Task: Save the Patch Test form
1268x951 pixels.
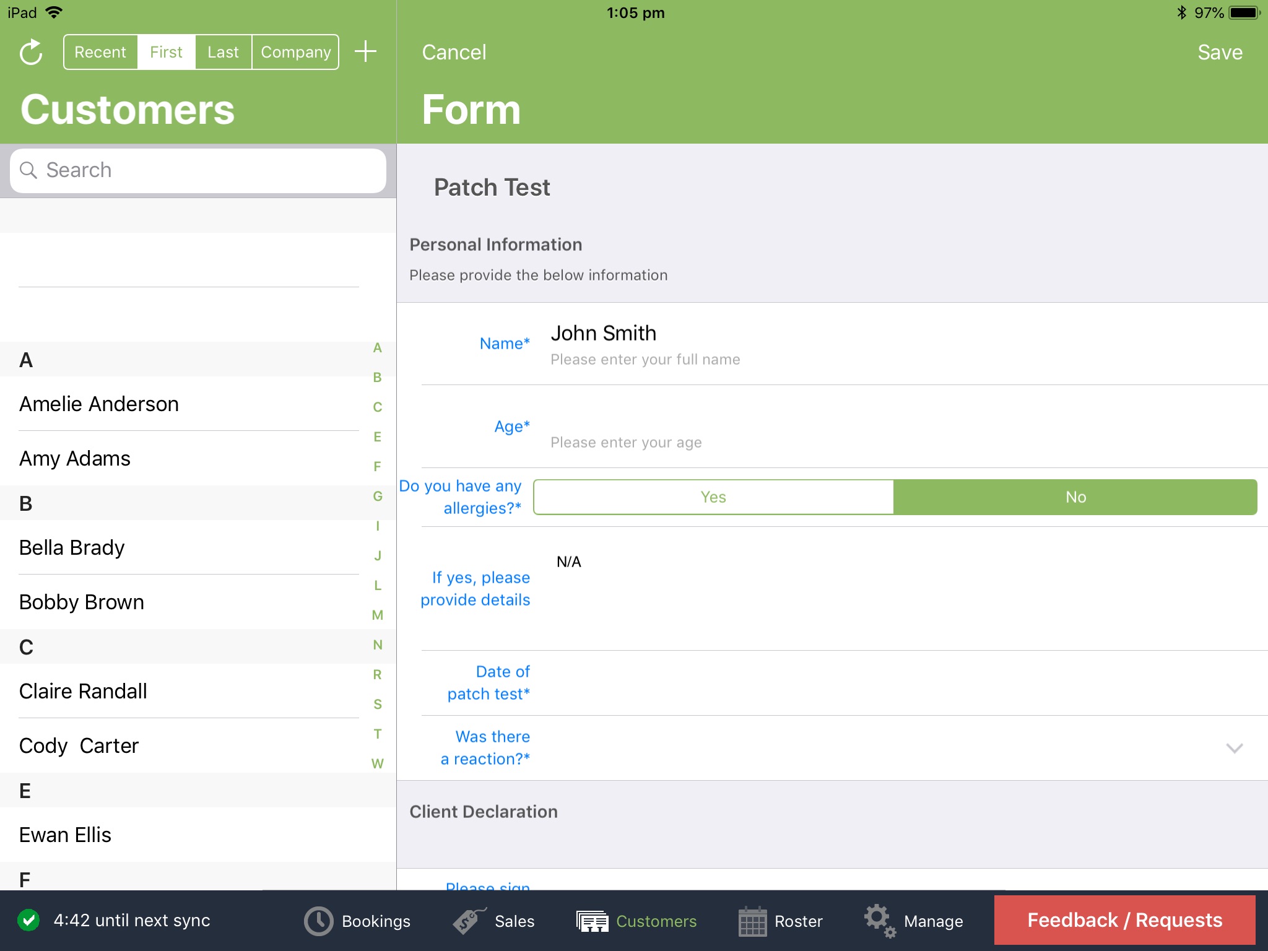Action: pyautogui.click(x=1219, y=52)
